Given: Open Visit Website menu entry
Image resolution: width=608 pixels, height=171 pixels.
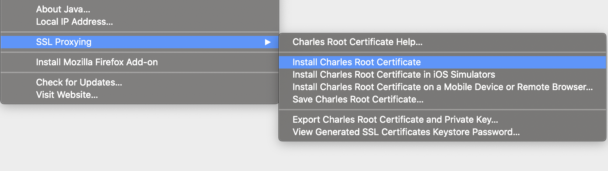Looking at the screenshot, I should coord(67,95).
